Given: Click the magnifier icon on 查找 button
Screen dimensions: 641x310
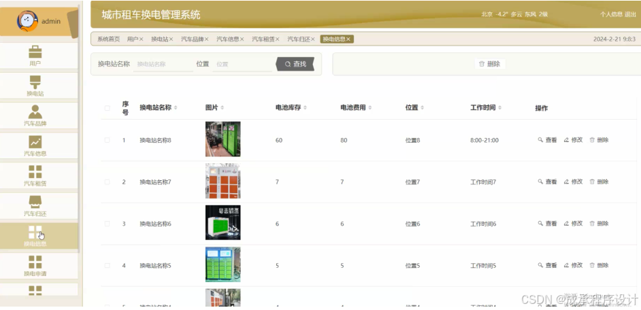Looking at the screenshot, I should click(x=288, y=64).
